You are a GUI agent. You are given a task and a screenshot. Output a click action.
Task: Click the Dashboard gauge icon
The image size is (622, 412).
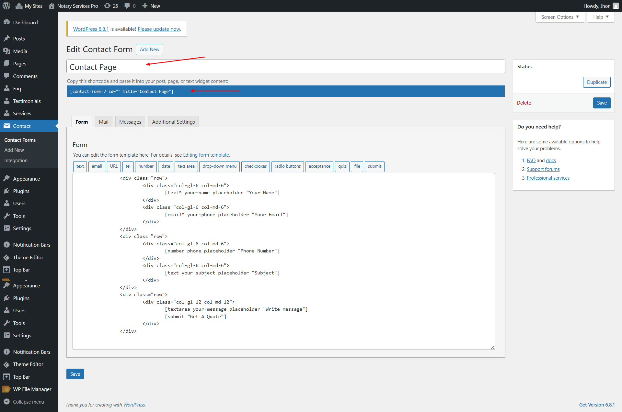(6, 22)
